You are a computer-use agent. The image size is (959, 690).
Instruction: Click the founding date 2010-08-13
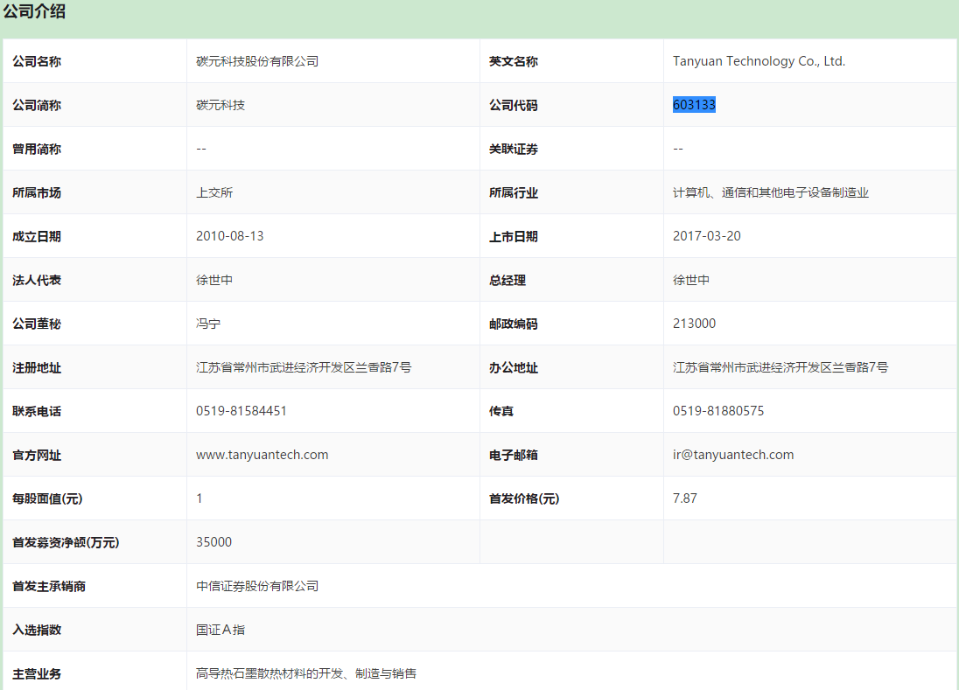[229, 236]
